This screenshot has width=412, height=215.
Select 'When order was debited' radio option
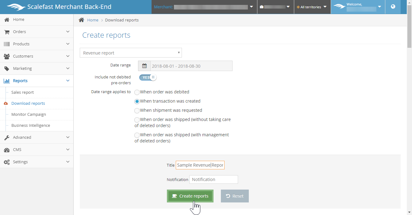(137, 92)
